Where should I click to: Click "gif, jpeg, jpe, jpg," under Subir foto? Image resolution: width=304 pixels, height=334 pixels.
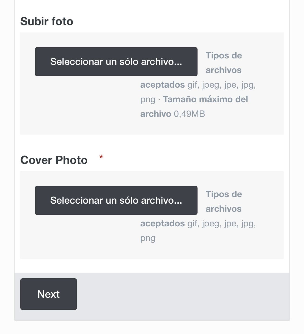222,85
